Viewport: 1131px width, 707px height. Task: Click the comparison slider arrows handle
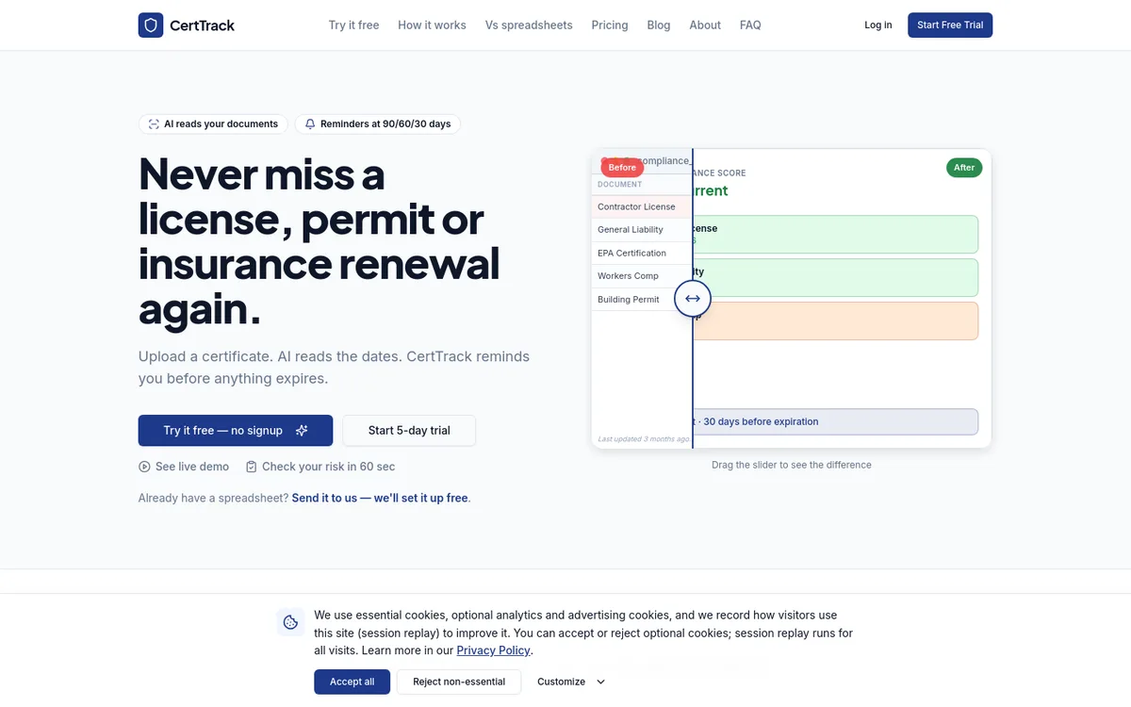(x=693, y=299)
